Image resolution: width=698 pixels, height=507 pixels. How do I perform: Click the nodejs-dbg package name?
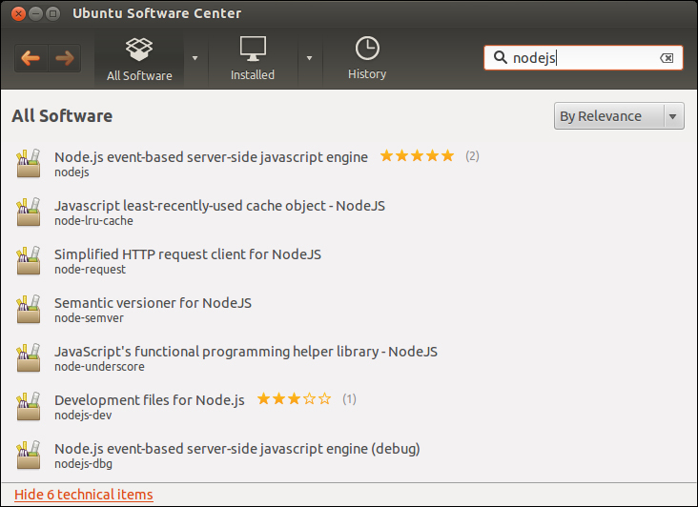83,464
